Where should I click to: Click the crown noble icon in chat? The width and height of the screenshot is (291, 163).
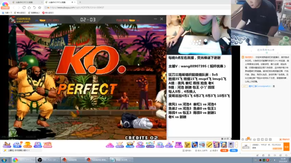point(254,139)
